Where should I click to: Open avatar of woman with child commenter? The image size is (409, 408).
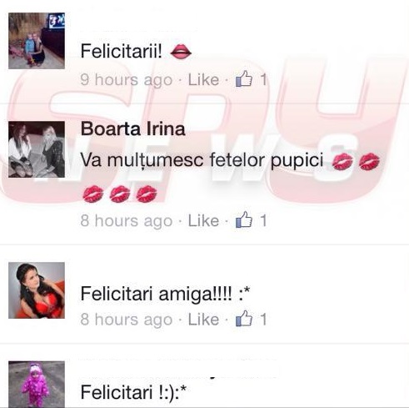pos(37,41)
